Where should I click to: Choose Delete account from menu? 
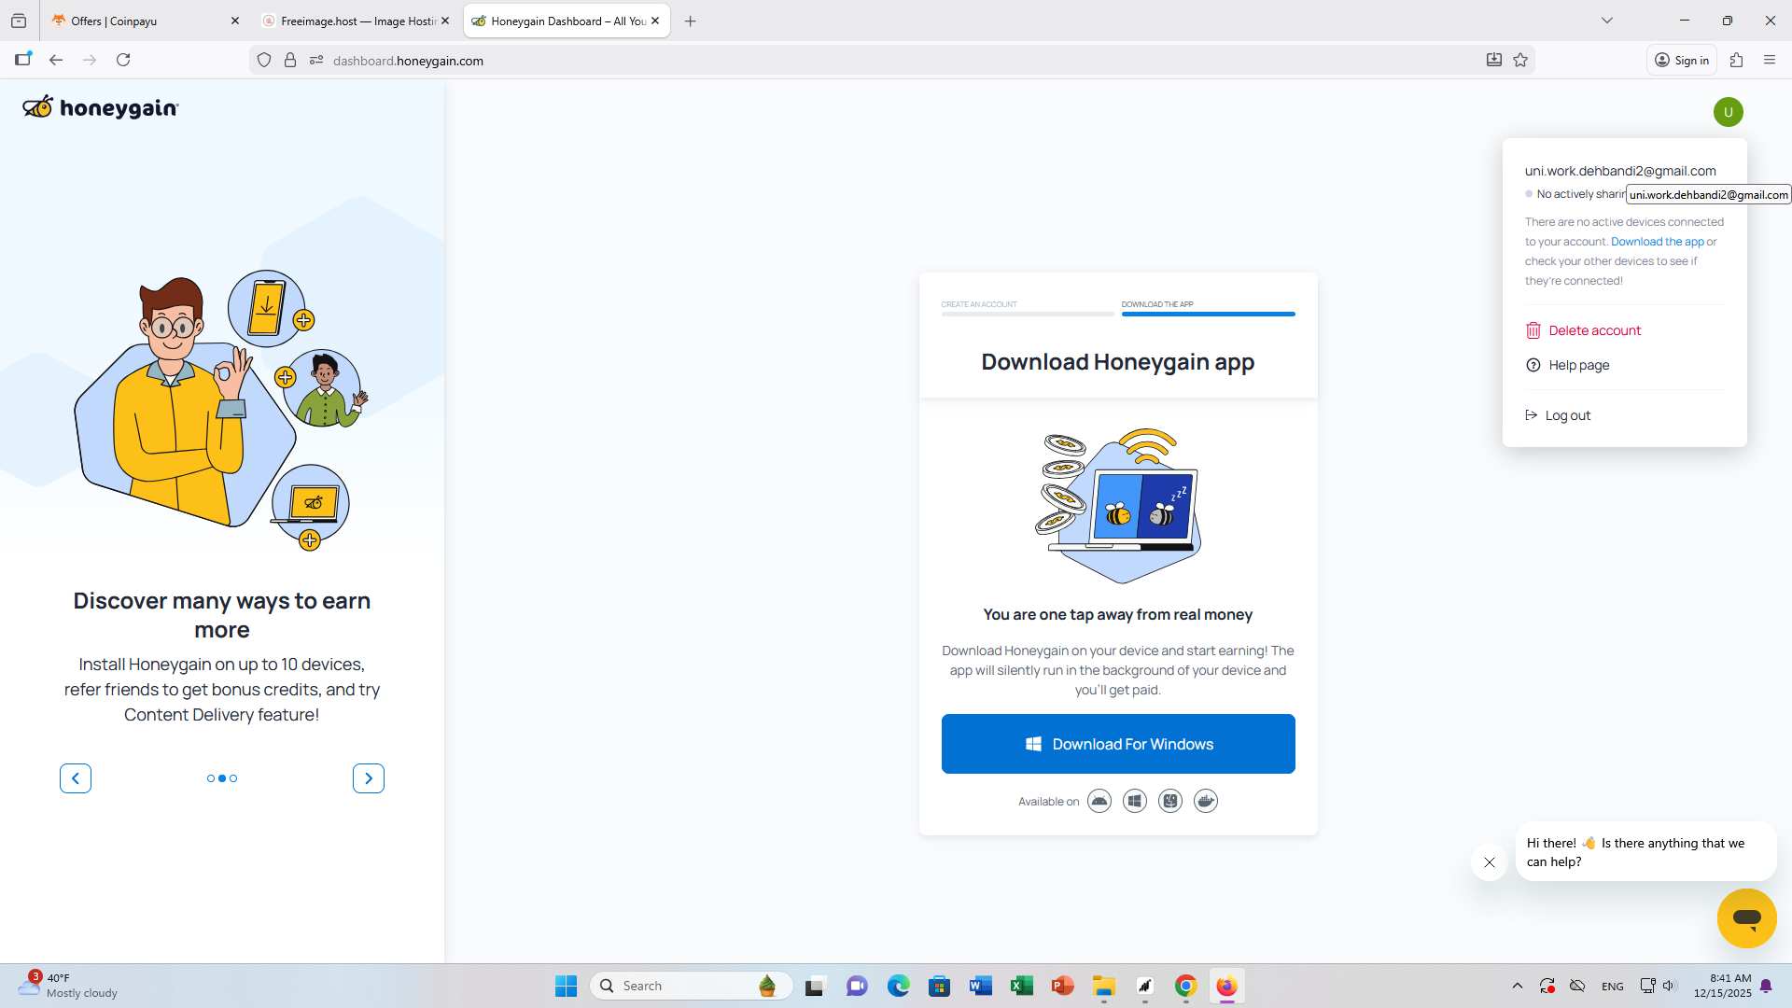[x=1583, y=330]
